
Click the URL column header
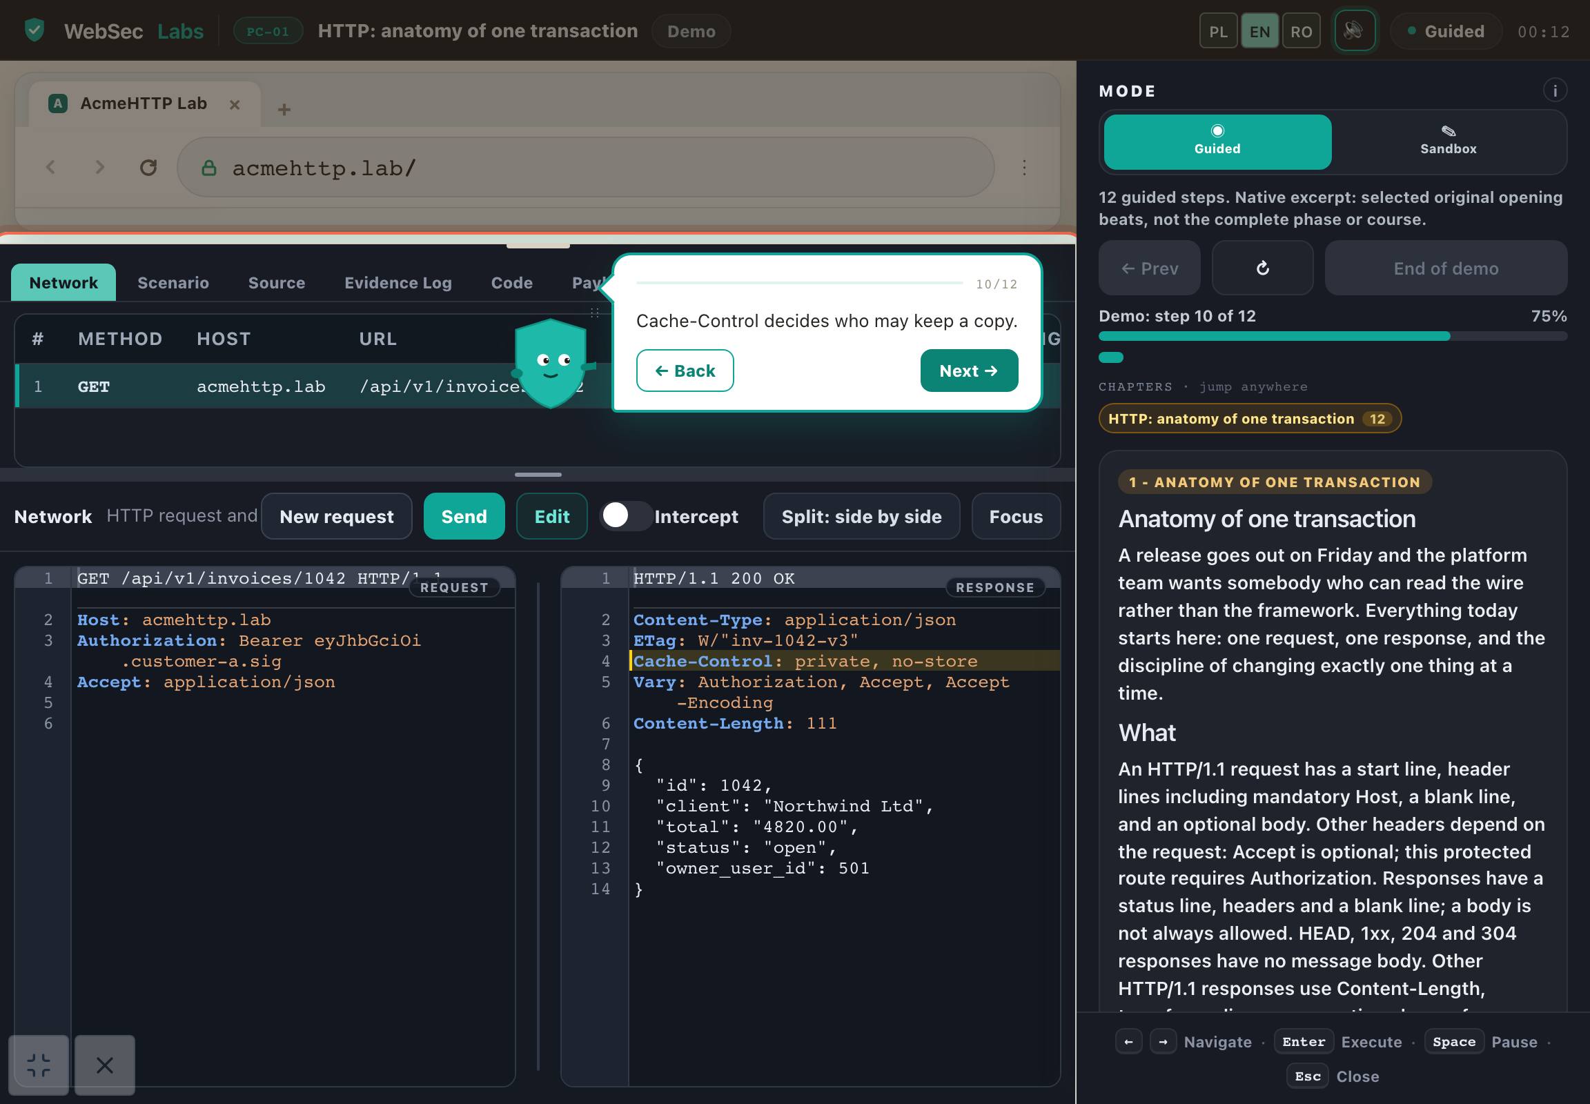tap(377, 339)
